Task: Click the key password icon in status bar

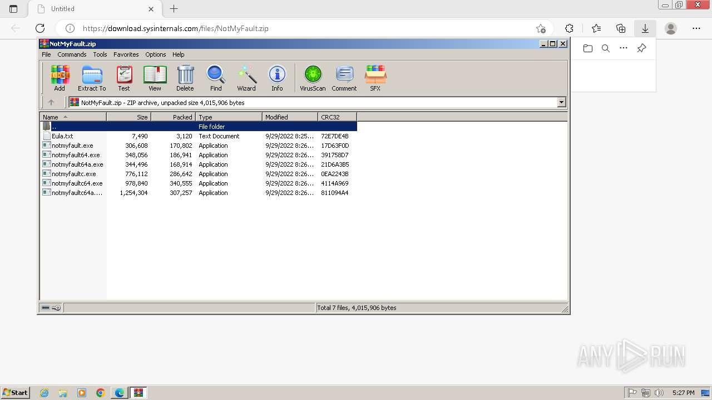Action: 56,308
